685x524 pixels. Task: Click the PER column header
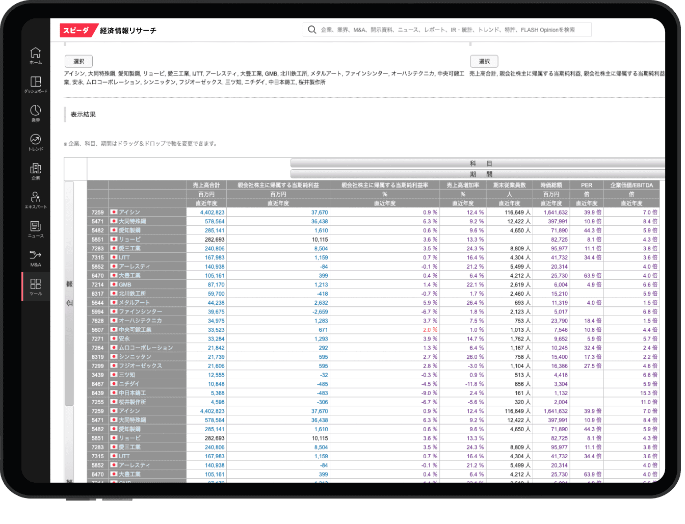tap(587, 185)
